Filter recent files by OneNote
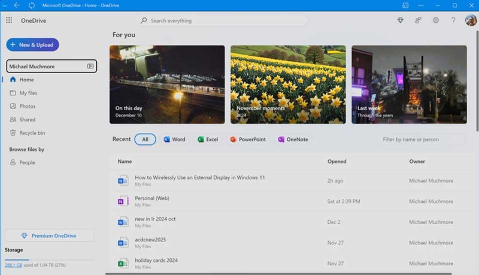479x275 pixels. 293,140
